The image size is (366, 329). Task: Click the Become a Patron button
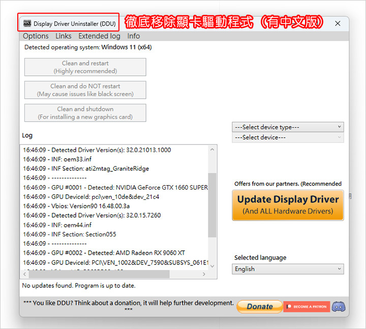[x=307, y=307]
